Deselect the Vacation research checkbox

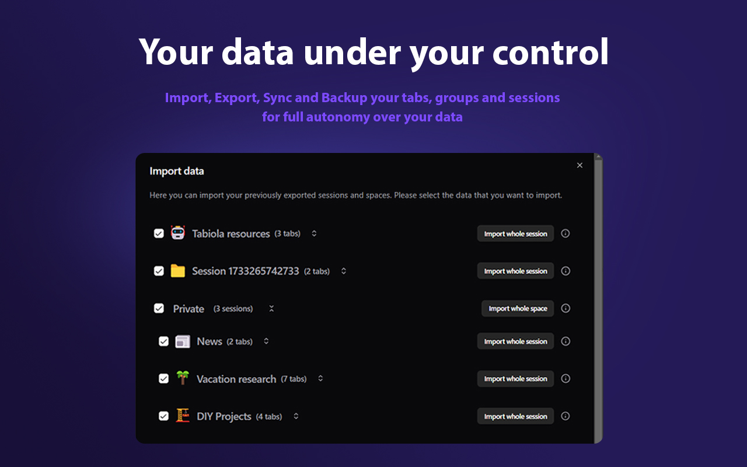tap(163, 379)
